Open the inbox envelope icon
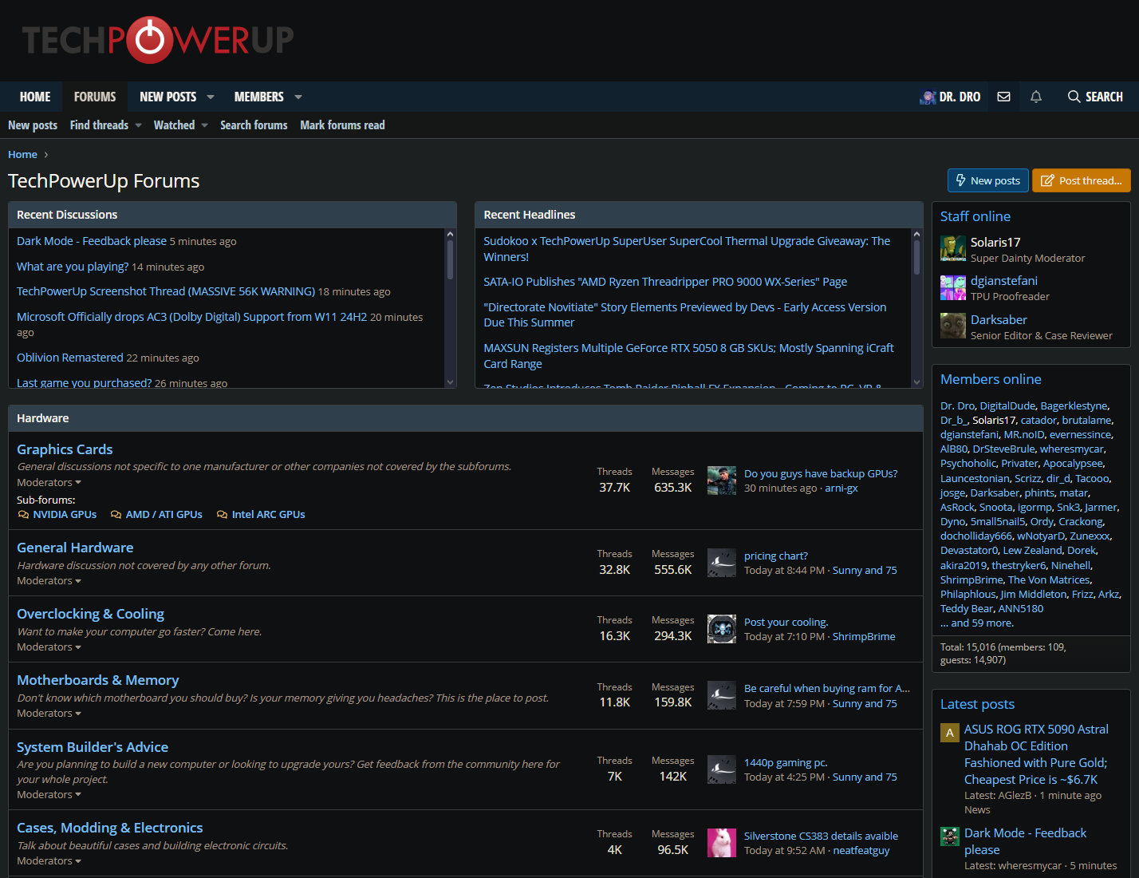 [1004, 97]
